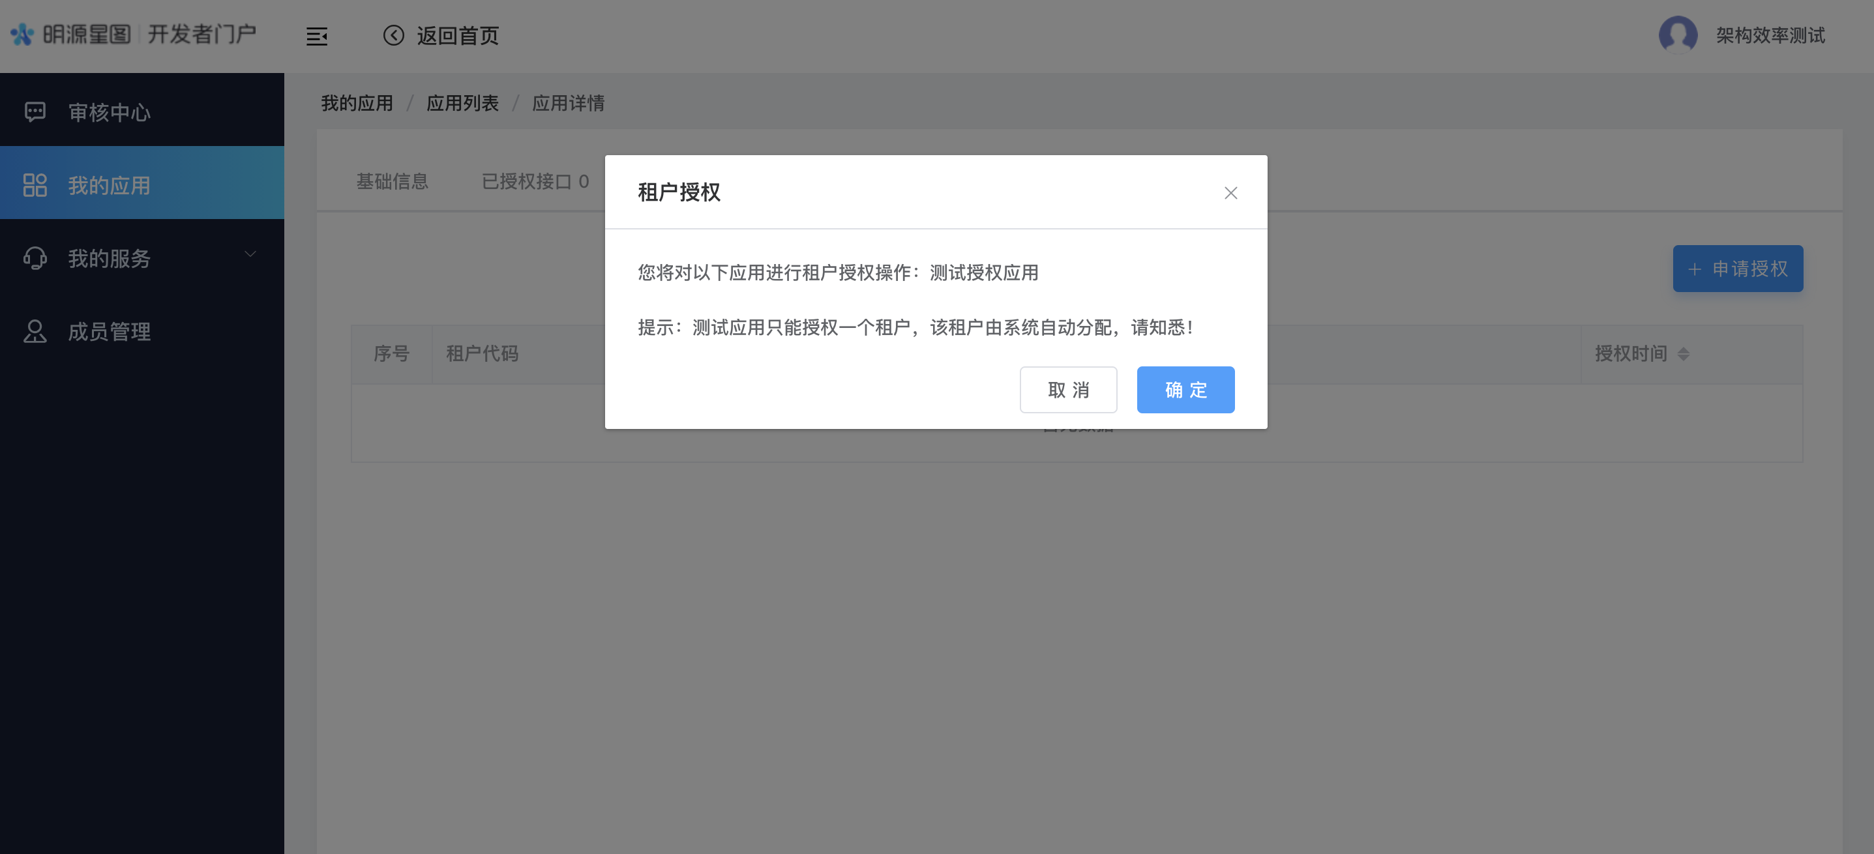The width and height of the screenshot is (1874, 854).
Task: Switch to the 已授权接口 tab
Action: tap(535, 181)
